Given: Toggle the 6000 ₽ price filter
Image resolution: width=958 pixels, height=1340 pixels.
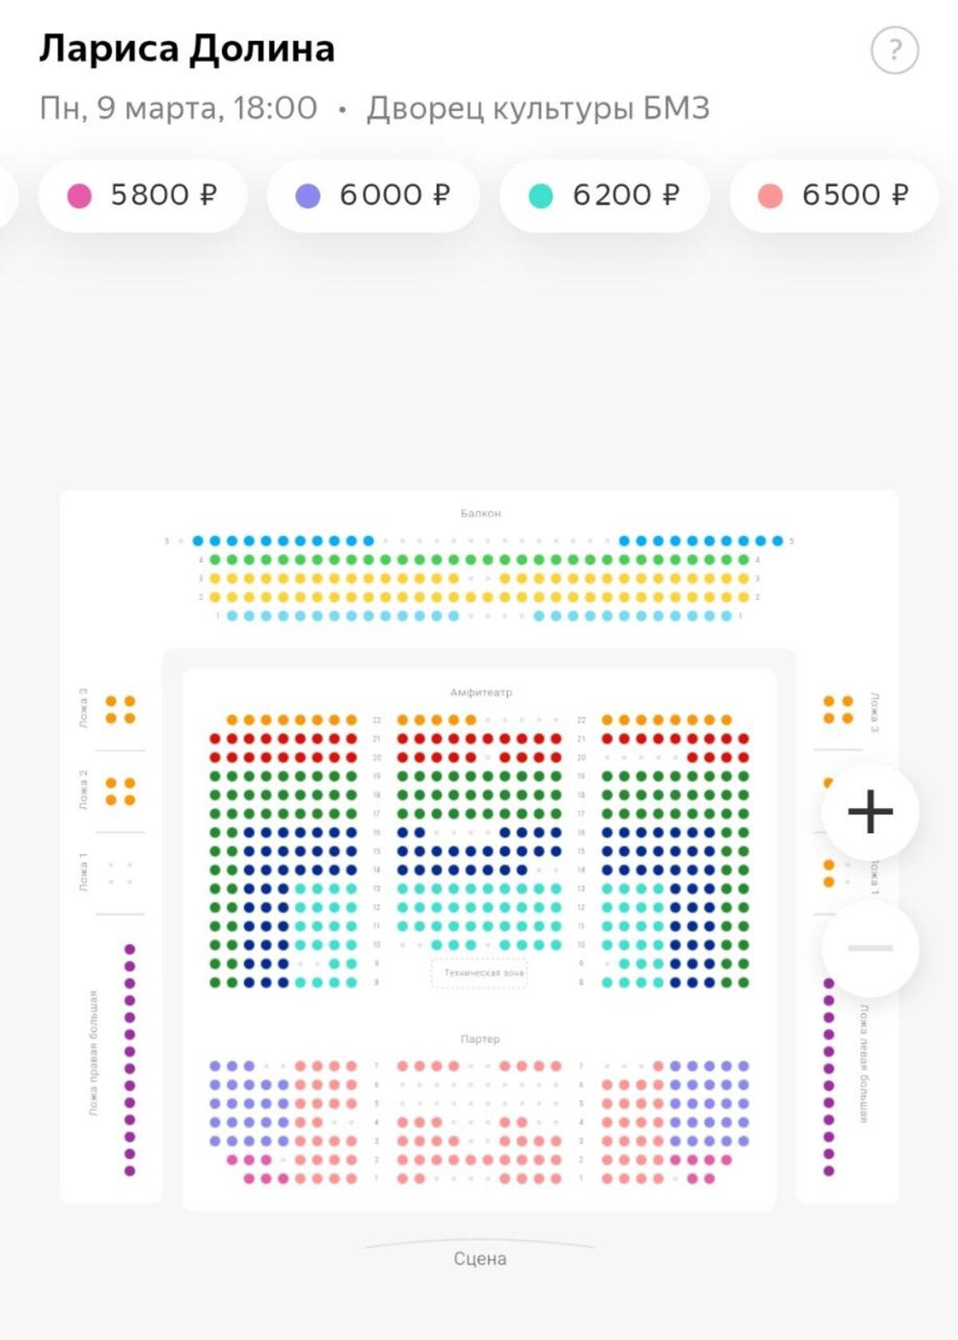Looking at the screenshot, I should 374,196.
